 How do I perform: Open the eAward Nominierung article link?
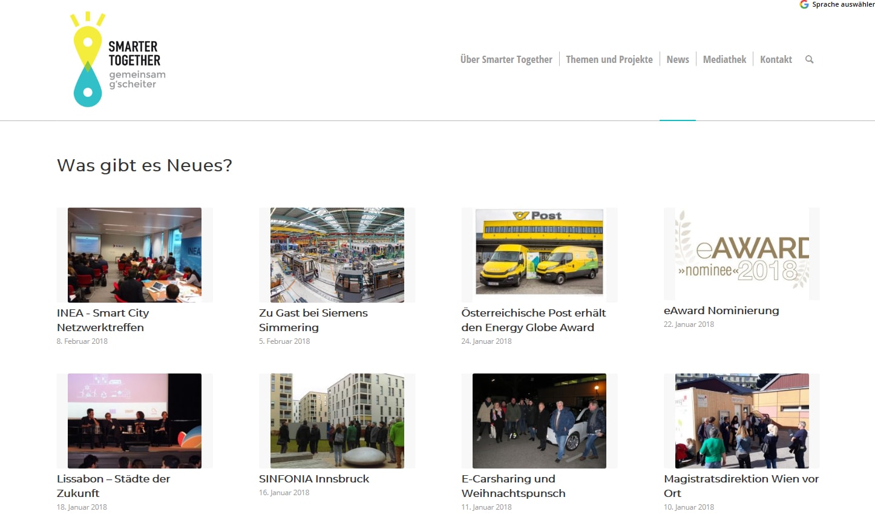click(721, 311)
